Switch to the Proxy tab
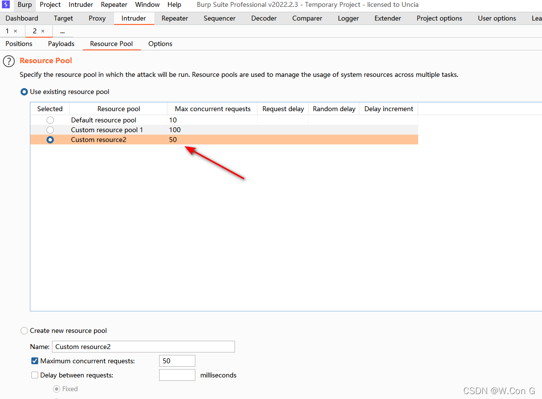 point(97,18)
